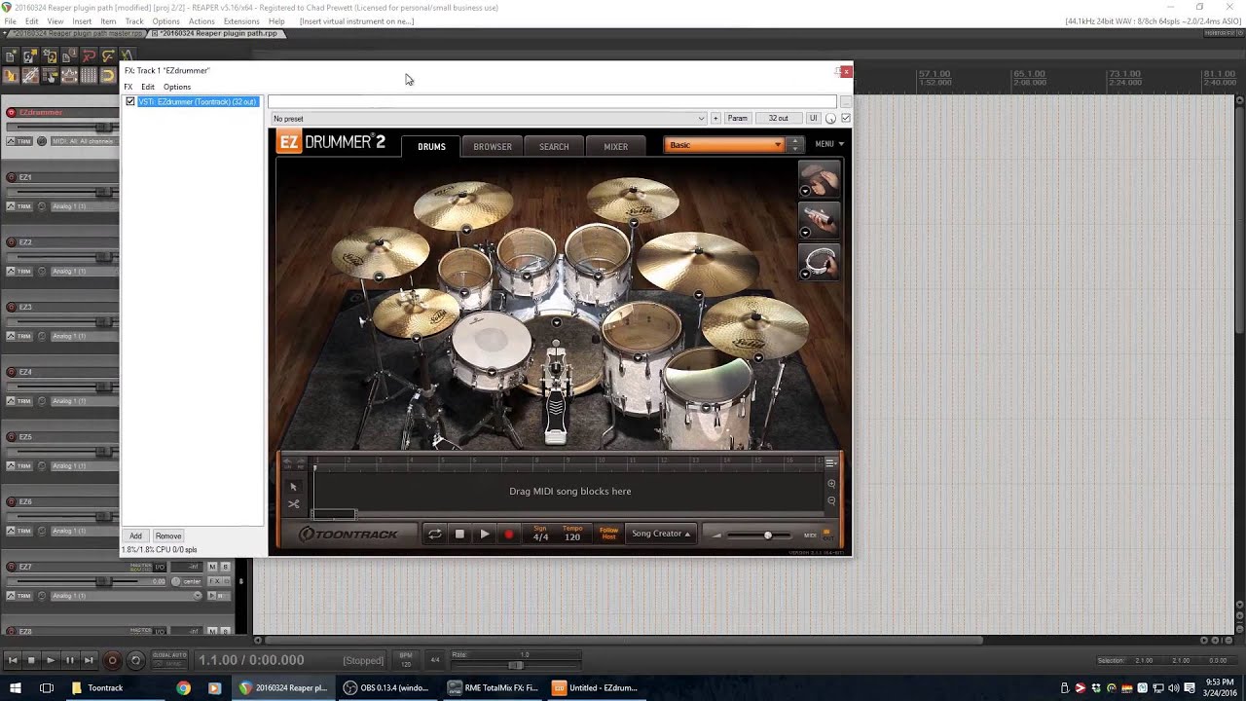Image resolution: width=1246 pixels, height=701 pixels.
Task: Arm record on EZ3 track
Action: click(12, 307)
